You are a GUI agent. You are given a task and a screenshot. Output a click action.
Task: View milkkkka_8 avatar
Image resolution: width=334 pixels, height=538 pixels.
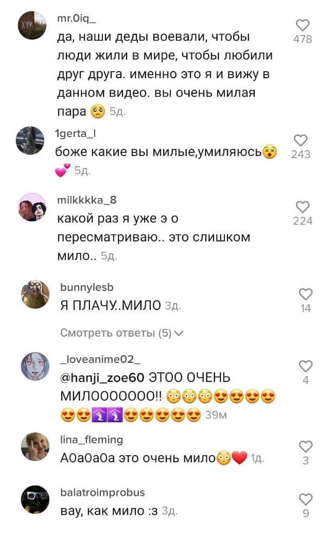point(32,207)
